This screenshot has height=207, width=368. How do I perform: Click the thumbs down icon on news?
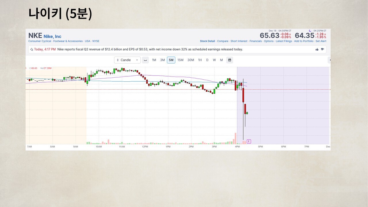(322, 49)
